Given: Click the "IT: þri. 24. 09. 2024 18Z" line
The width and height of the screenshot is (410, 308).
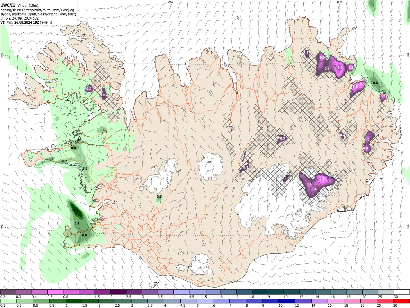Looking at the screenshot, I should 20,18.
